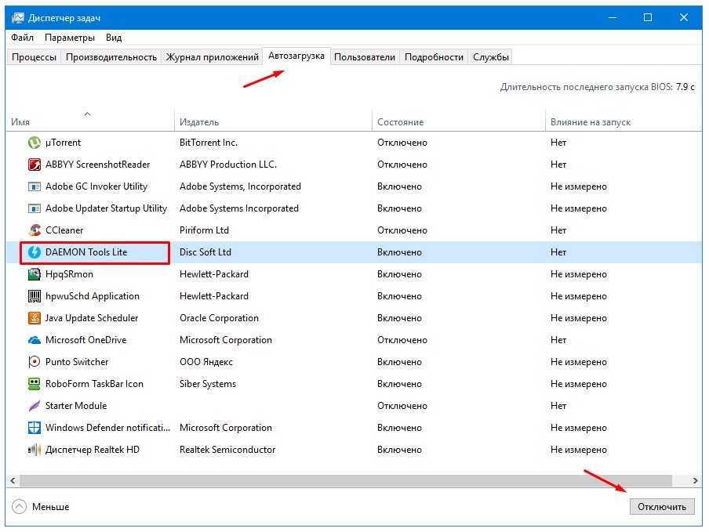Open the Журнал приложений tab
Viewport: 709px width, 532px height.
pyautogui.click(x=212, y=57)
